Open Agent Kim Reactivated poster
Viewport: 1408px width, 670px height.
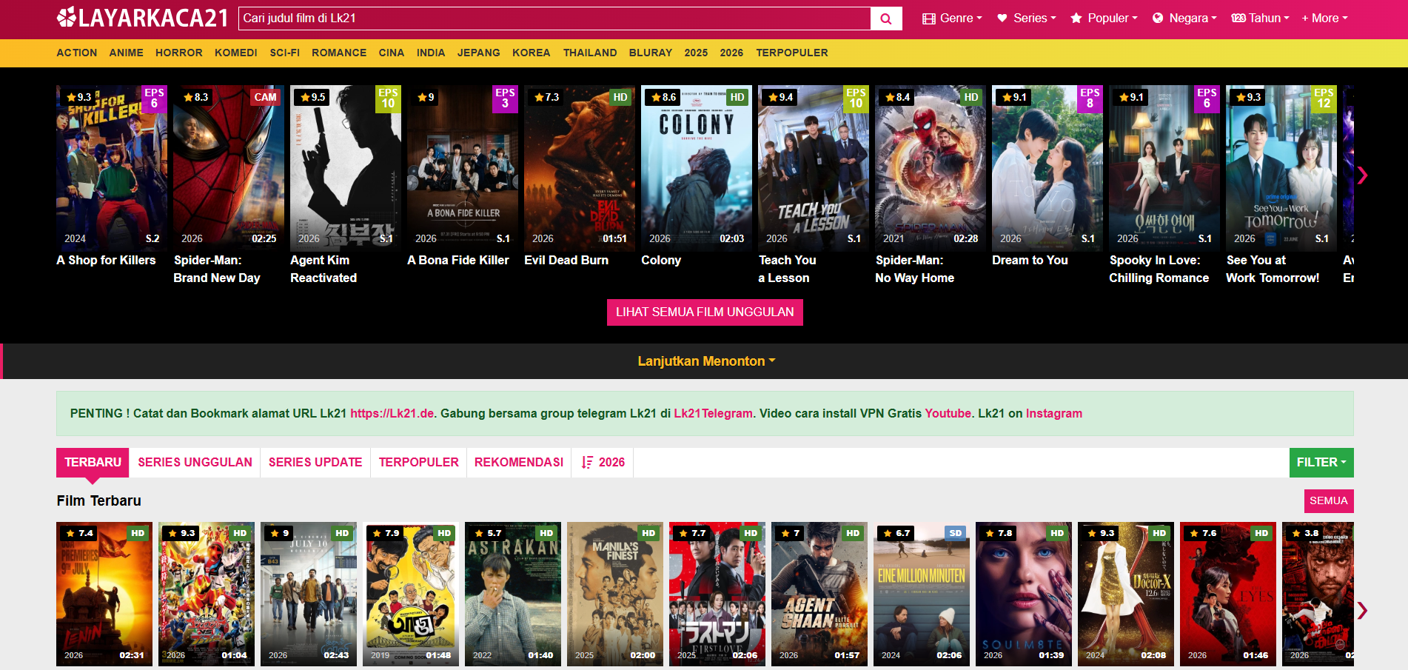[346, 168]
